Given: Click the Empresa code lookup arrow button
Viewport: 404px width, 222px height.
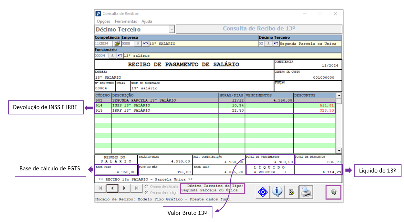Looking at the screenshot, I should click(138, 44).
